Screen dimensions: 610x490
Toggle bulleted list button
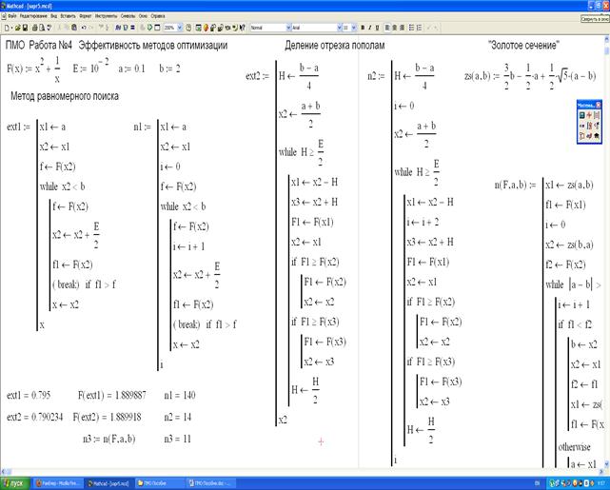(411, 28)
